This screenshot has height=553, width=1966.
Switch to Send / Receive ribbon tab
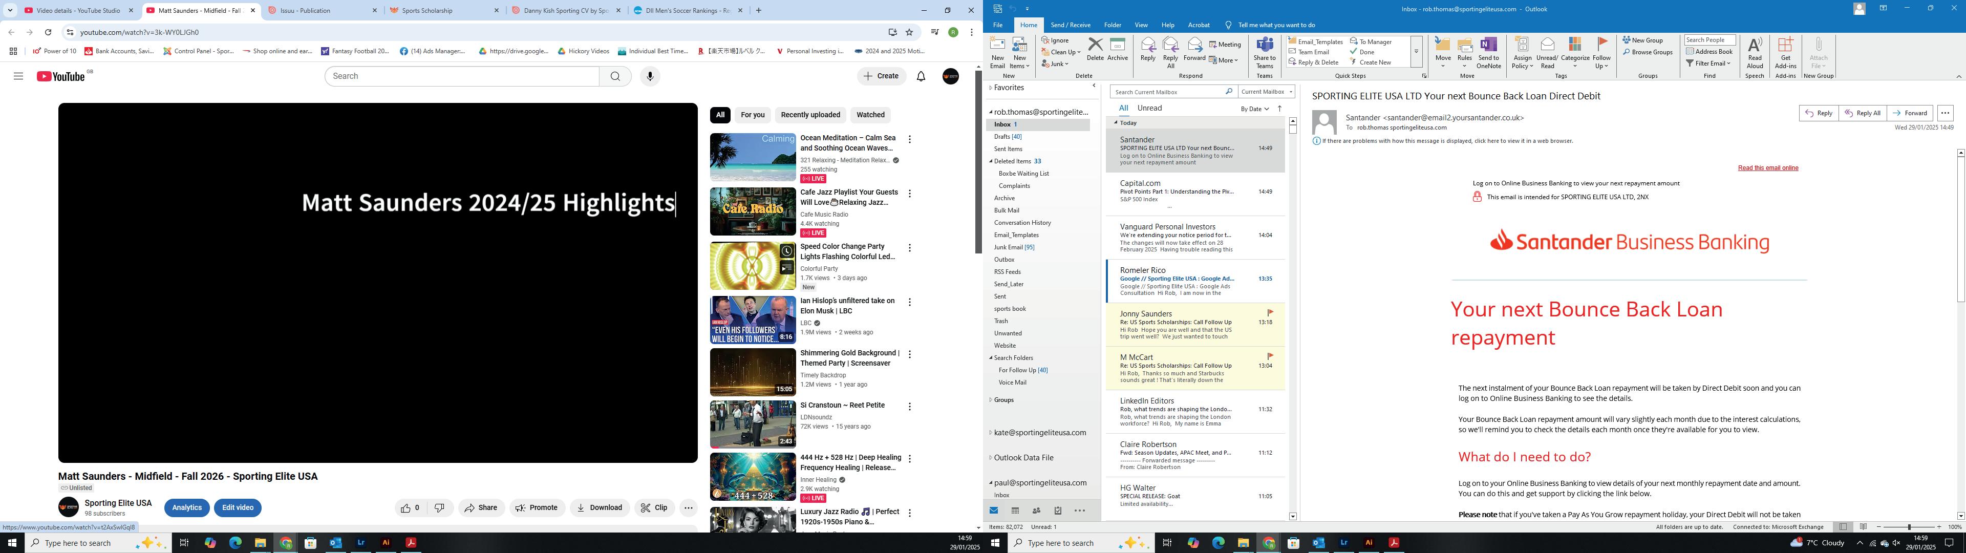1070,25
